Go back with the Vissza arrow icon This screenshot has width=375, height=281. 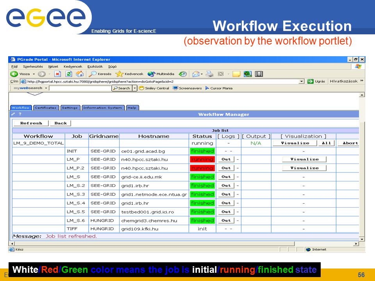(x=14, y=74)
